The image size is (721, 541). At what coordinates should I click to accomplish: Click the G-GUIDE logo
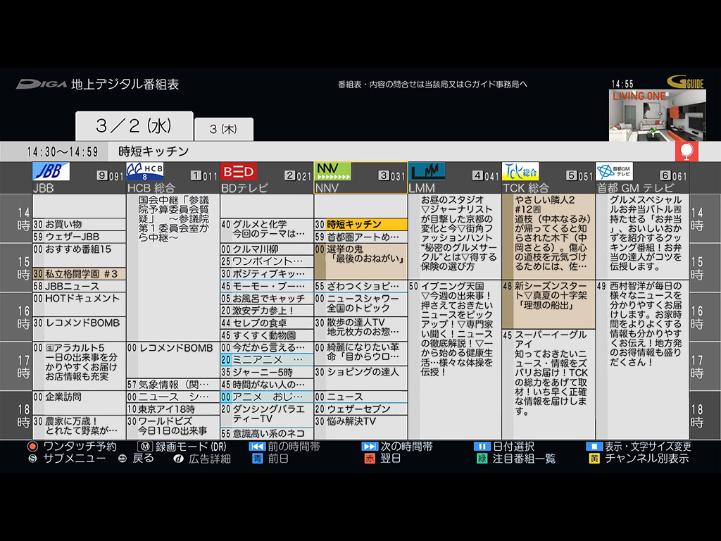point(686,82)
